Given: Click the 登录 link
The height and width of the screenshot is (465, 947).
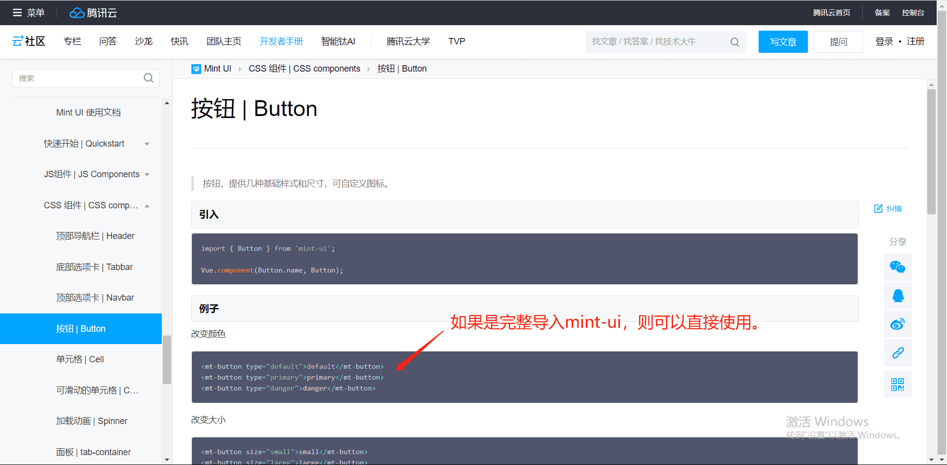Looking at the screenshot, I should click(x=884, y=41).
